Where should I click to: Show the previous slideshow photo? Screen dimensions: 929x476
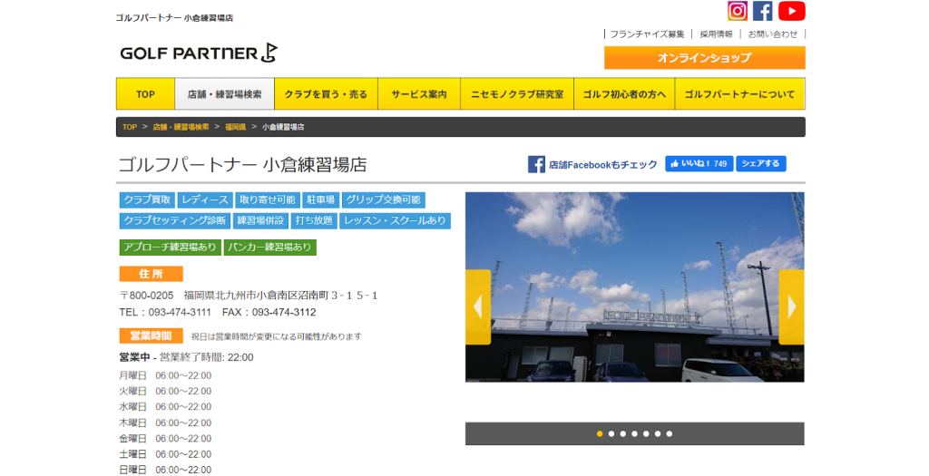tap(478, 306)
